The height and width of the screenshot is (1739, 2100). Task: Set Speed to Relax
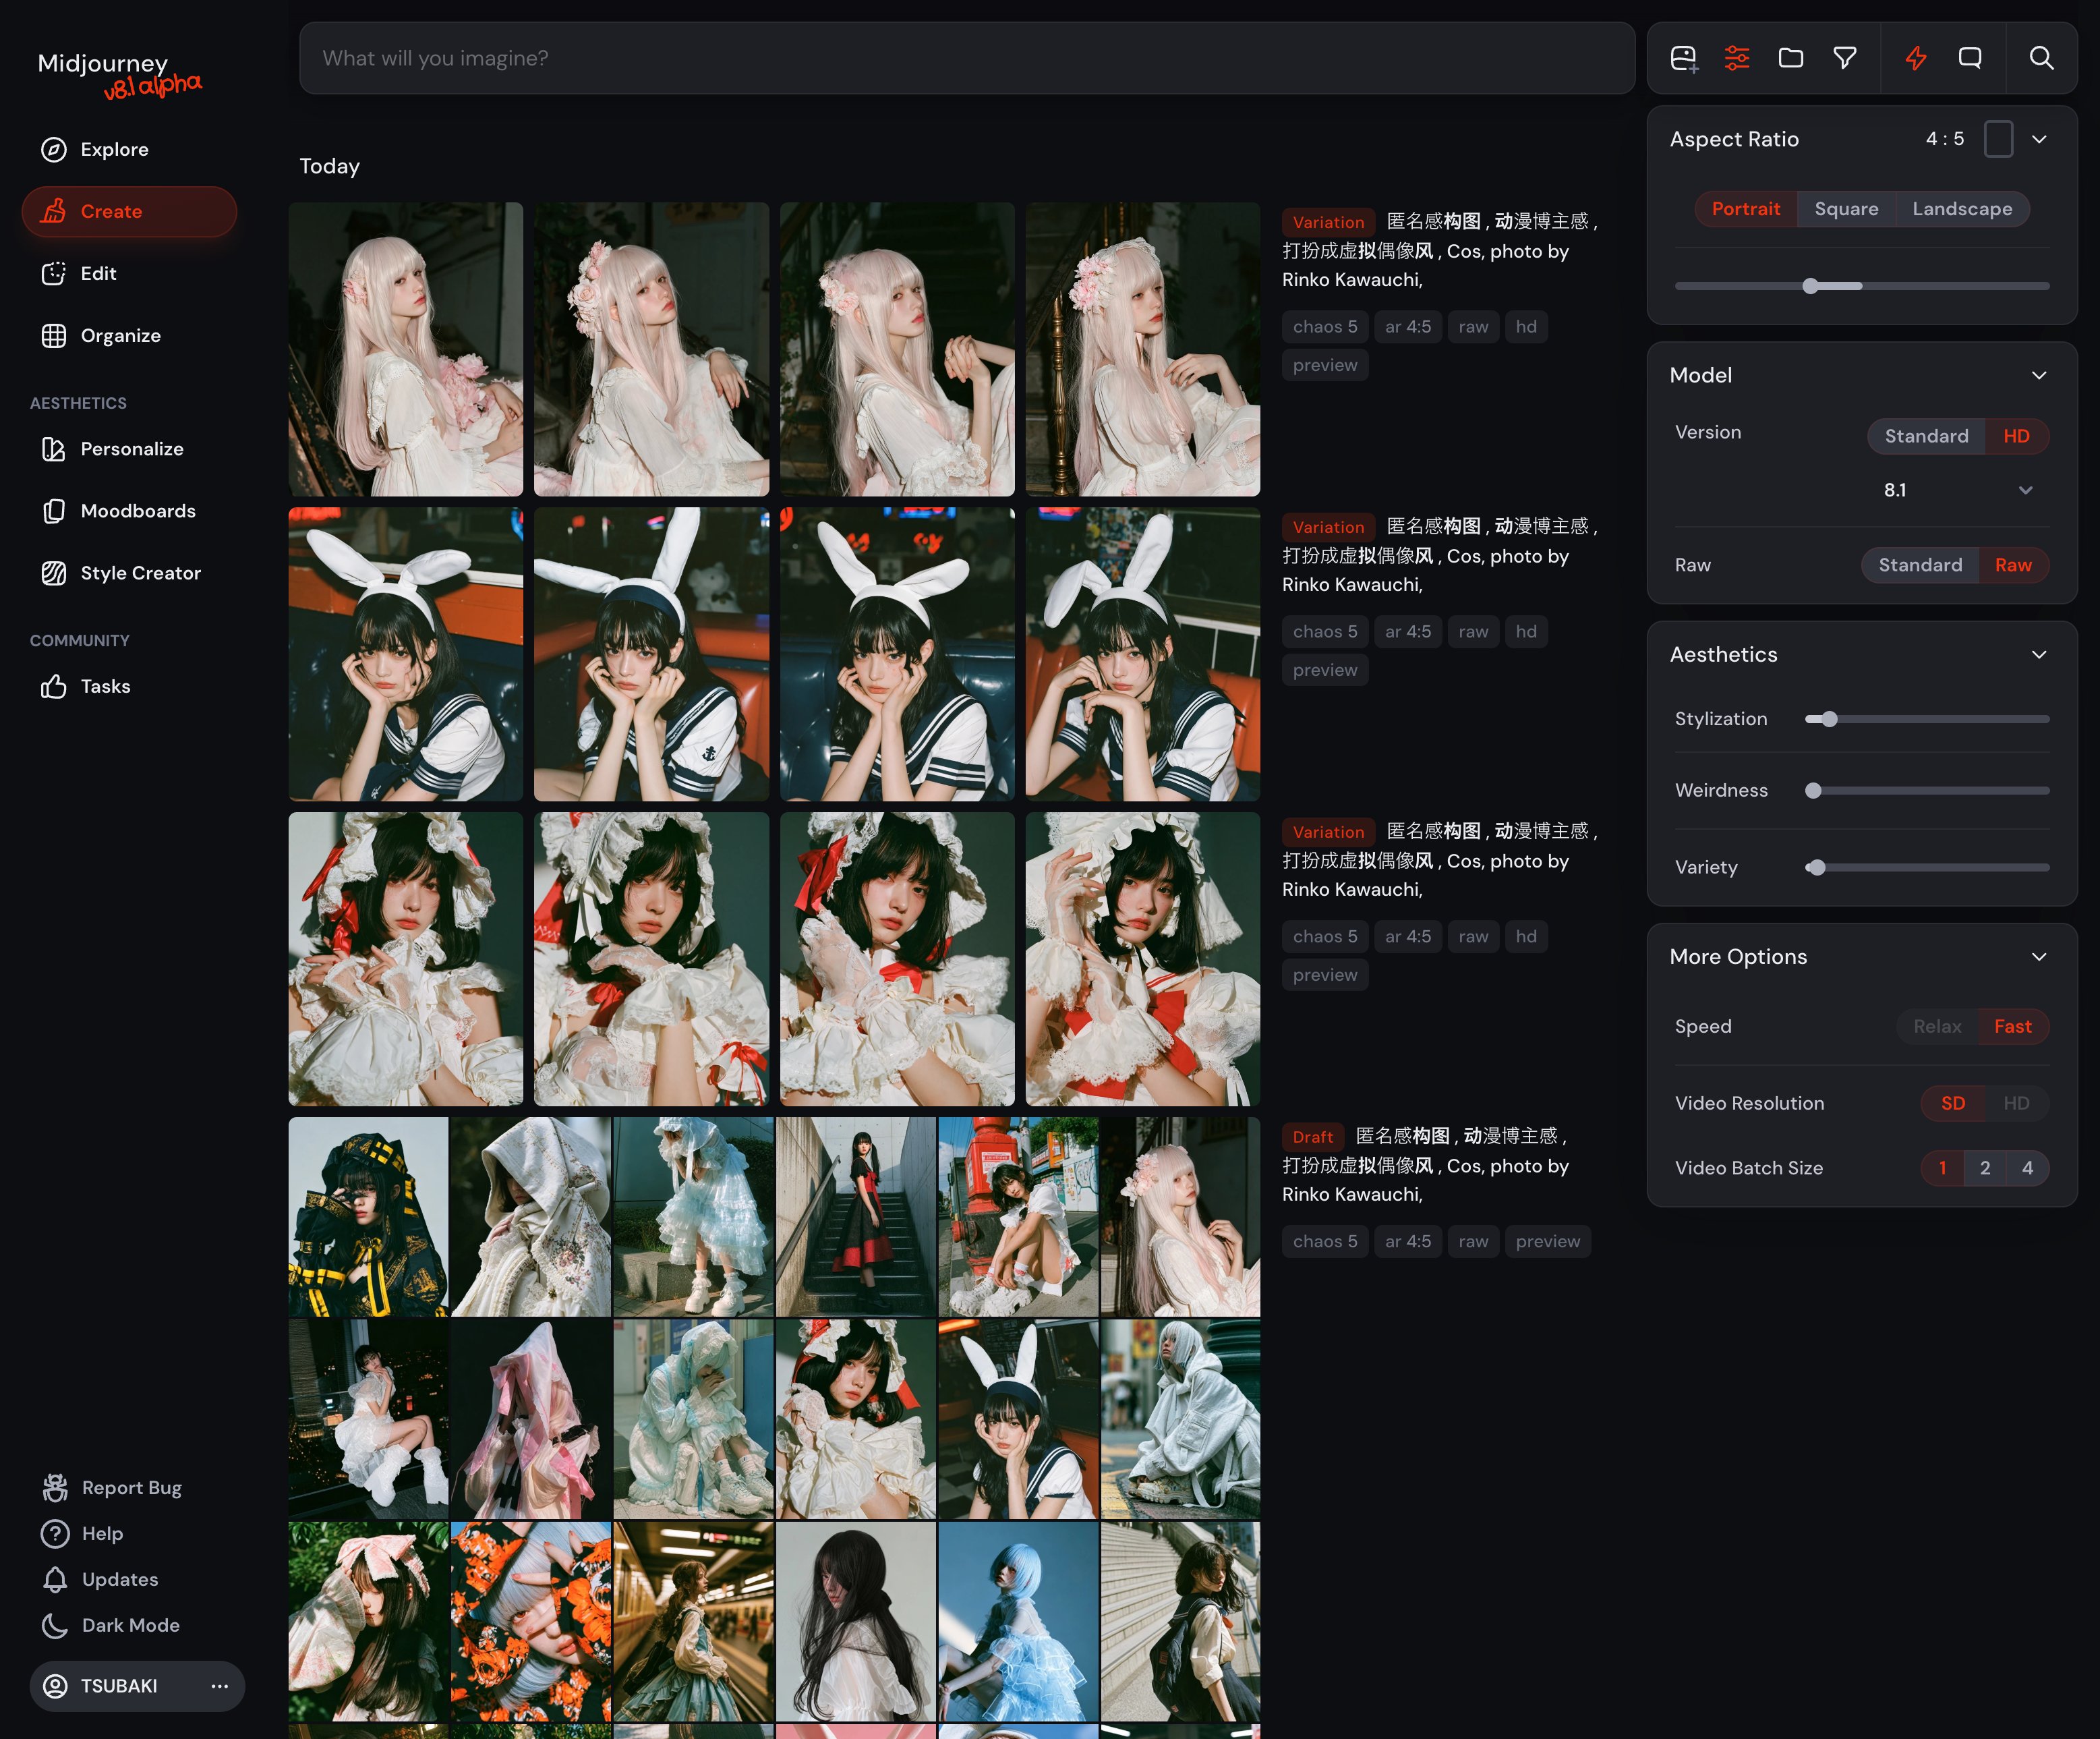[x=1937, y=1027]
